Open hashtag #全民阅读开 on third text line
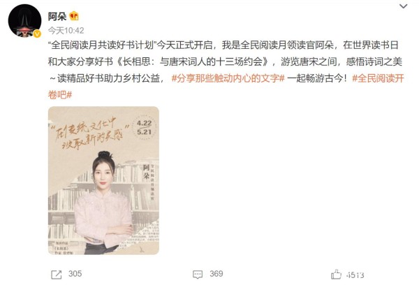 [x=378, y=78]
